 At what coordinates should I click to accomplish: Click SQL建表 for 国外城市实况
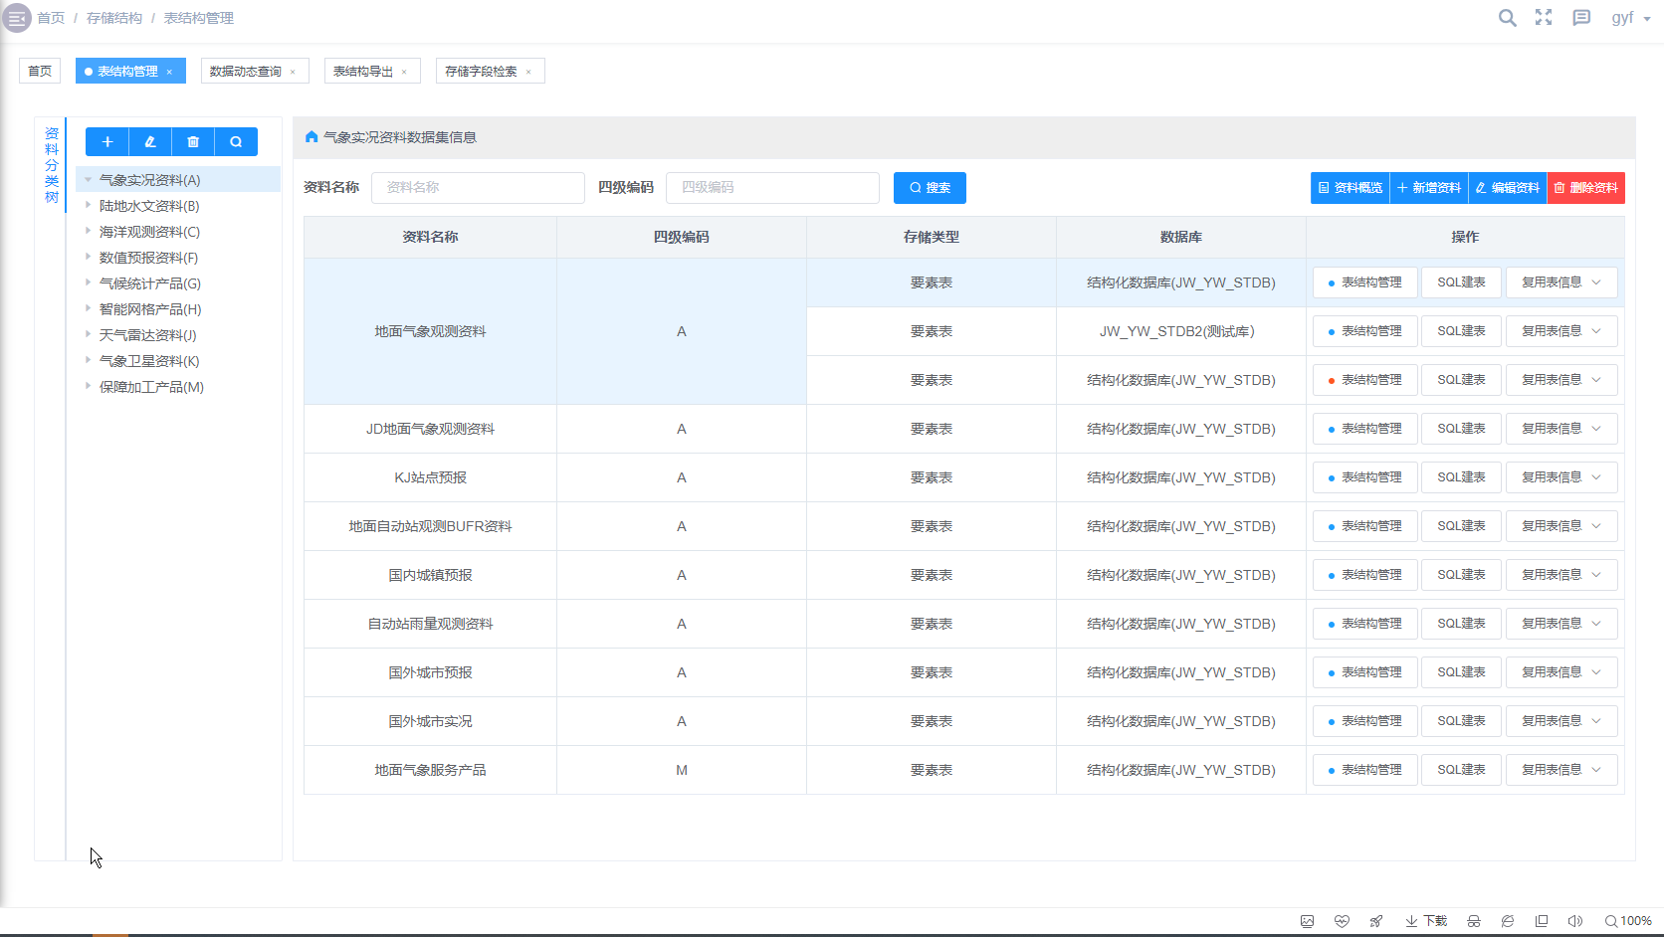[1461, 721]
